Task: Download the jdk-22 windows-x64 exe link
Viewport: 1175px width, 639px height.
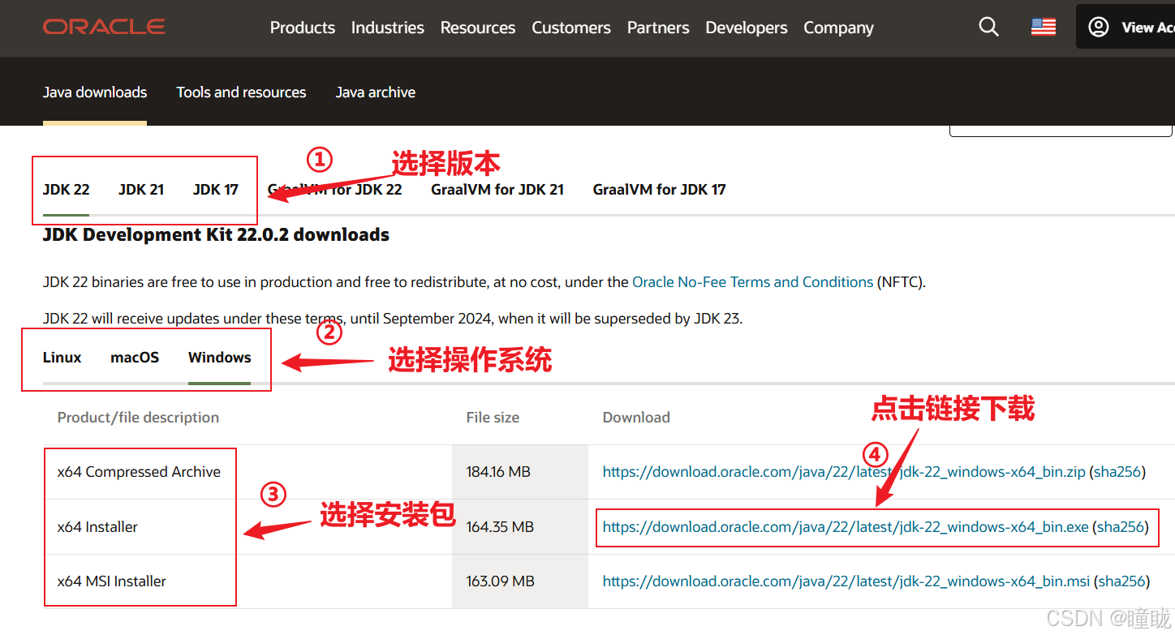Action: (x=846, y=527)
